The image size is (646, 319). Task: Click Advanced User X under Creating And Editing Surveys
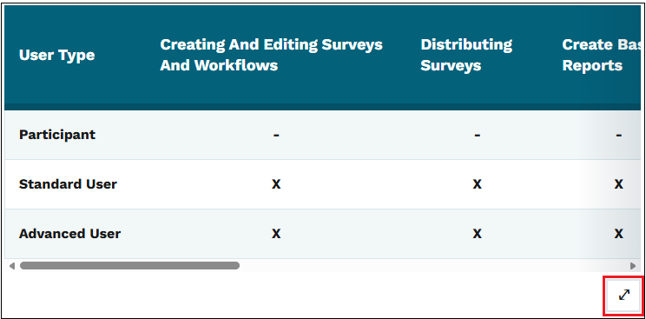coord(276,234)
